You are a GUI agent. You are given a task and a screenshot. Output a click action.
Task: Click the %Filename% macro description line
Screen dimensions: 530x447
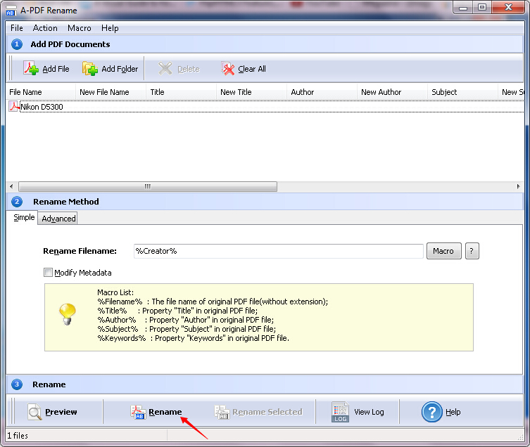(x=213, y=302)
